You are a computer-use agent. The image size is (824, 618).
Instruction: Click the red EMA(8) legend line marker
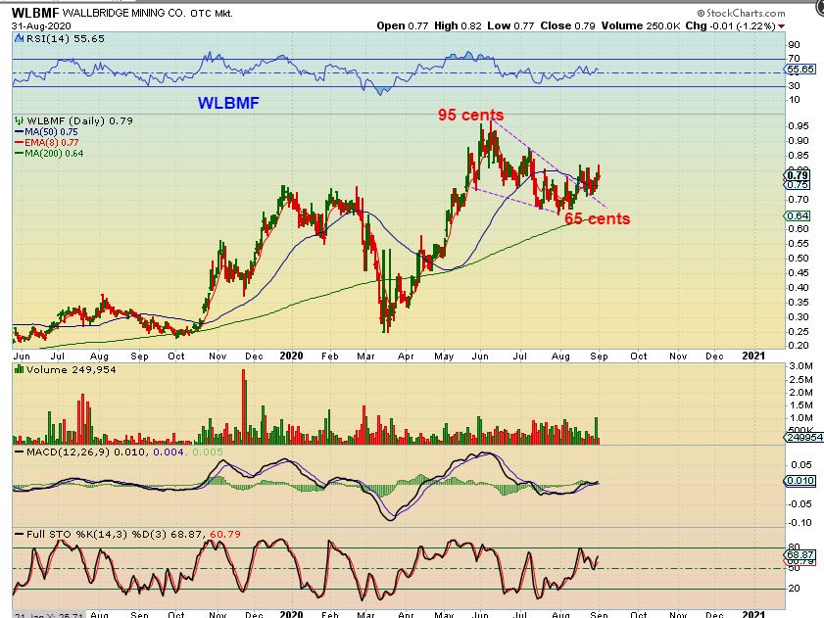[20, 142]
